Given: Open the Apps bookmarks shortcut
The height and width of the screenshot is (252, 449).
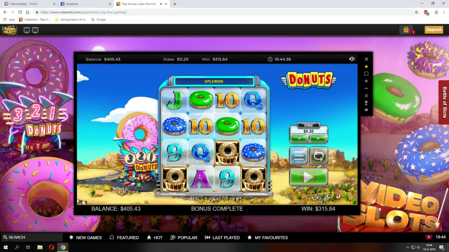Looking at the screenshot, I should (9, 19).
